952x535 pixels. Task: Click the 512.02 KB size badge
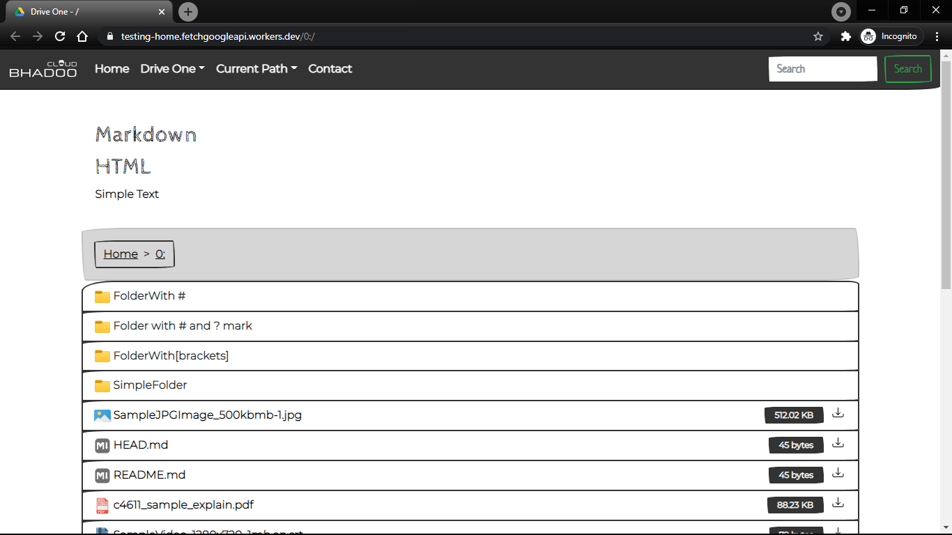click(794, 415)
